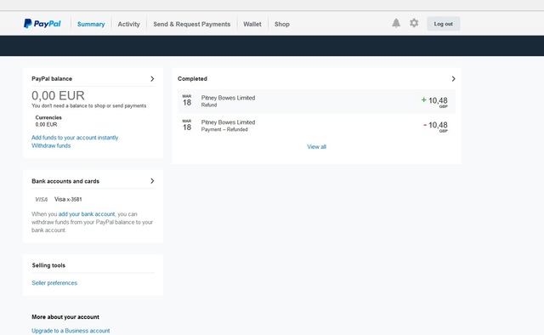Image resolution: width=544 pixels, height=335 pixels.
Task: Click the PayPal logo
Action: (x=42, y=24)
